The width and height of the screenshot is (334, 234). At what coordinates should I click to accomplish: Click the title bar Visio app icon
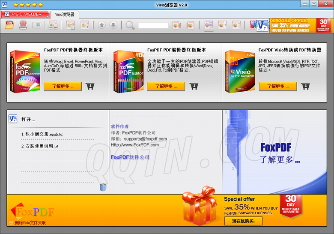pos(4,4)
